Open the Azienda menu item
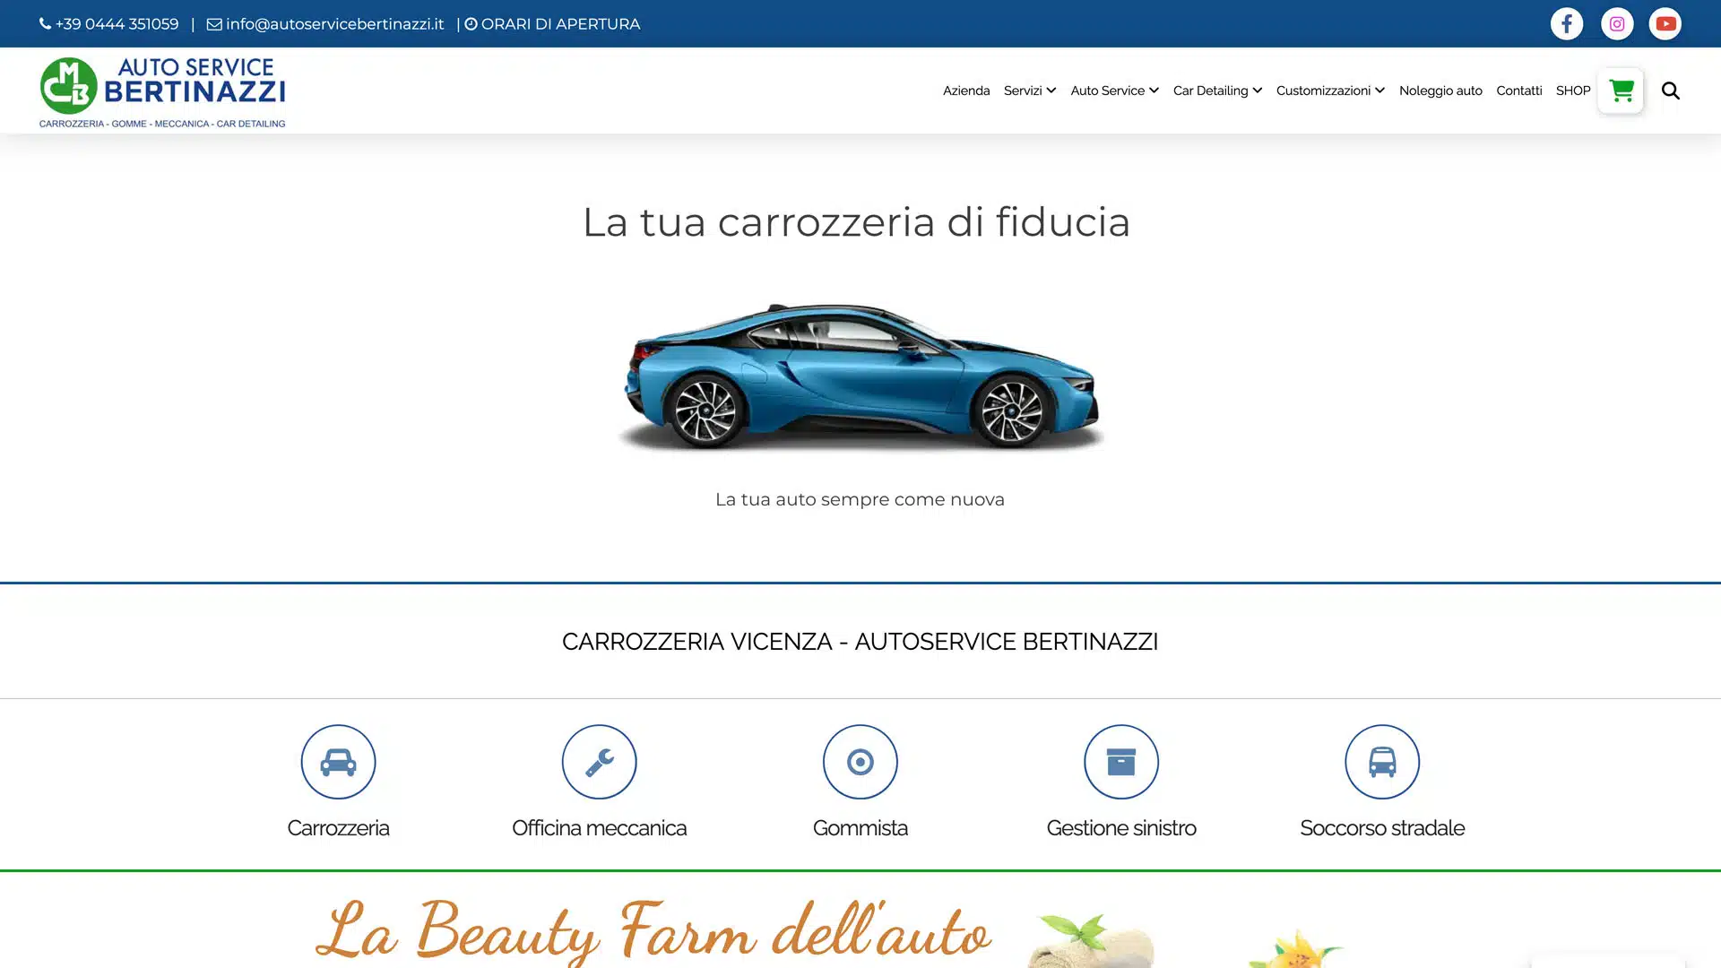Viewport: 1721px width, 968px height. (x=966, y=91)
